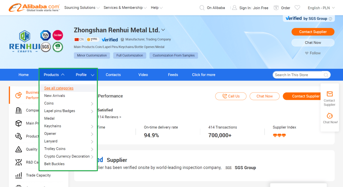The width and height of the screenshot is (343, 187).
Task: Select New Arrivals category
Action: tap(55, 96)
